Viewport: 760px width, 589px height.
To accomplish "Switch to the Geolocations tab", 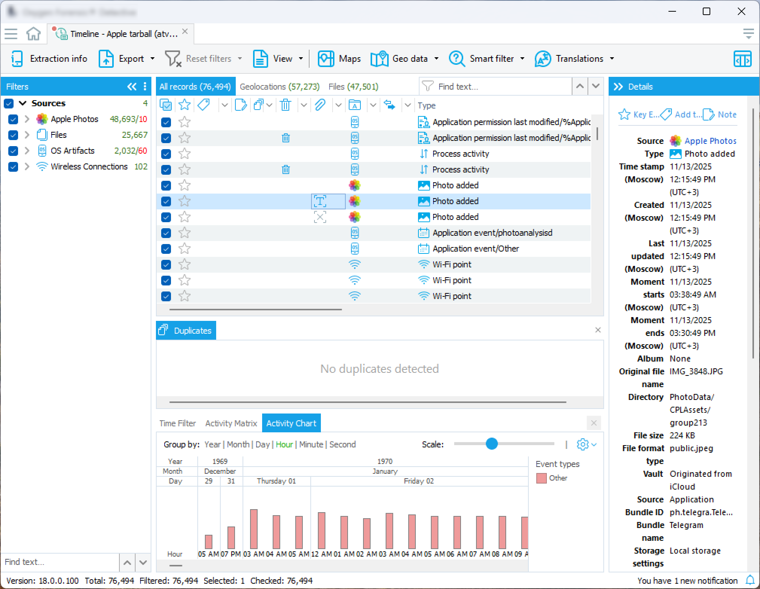I will tap(279, 87).
